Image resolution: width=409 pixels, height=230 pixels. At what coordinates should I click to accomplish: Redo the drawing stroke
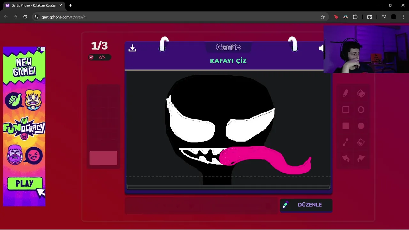361,158
